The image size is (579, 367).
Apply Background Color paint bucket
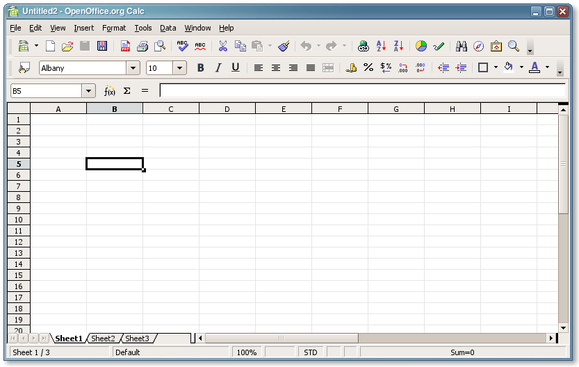tap(509, 67)
